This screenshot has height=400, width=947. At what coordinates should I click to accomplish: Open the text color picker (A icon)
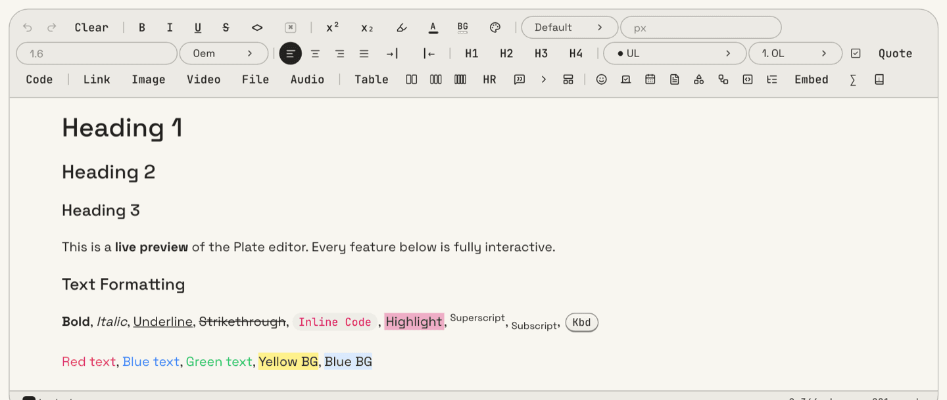pyautogui.click(x=433, y=28)
